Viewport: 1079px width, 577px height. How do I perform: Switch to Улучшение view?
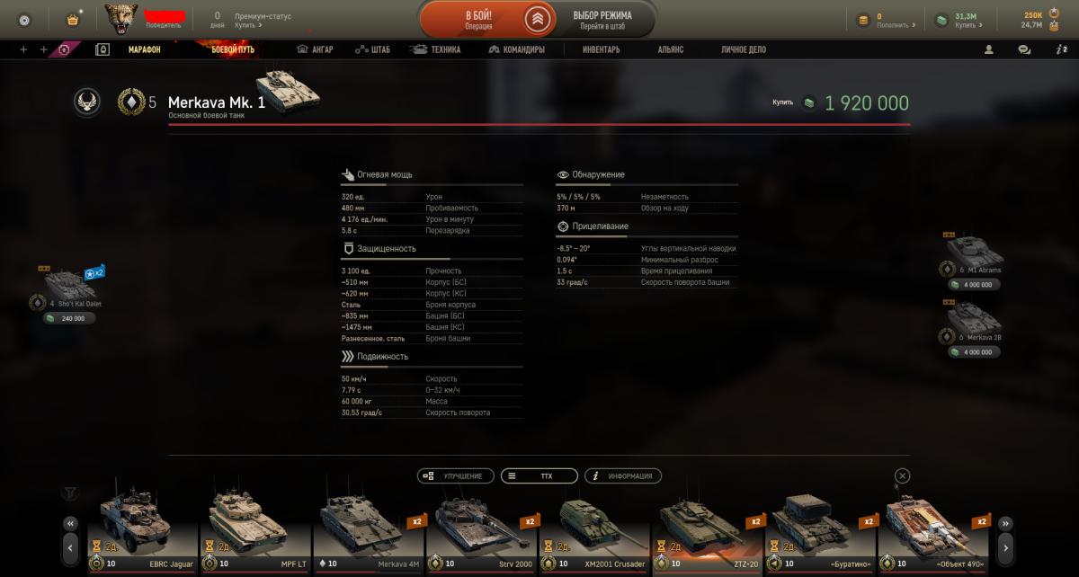(x=456, y=475)
